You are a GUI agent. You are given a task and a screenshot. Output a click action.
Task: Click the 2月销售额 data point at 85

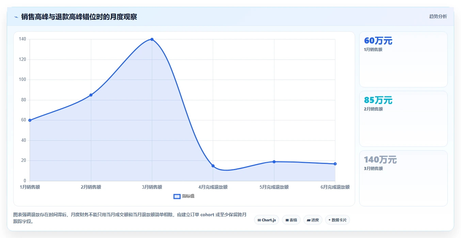coord(91,95)
